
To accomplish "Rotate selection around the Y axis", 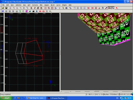I will [x=21, y=8].
